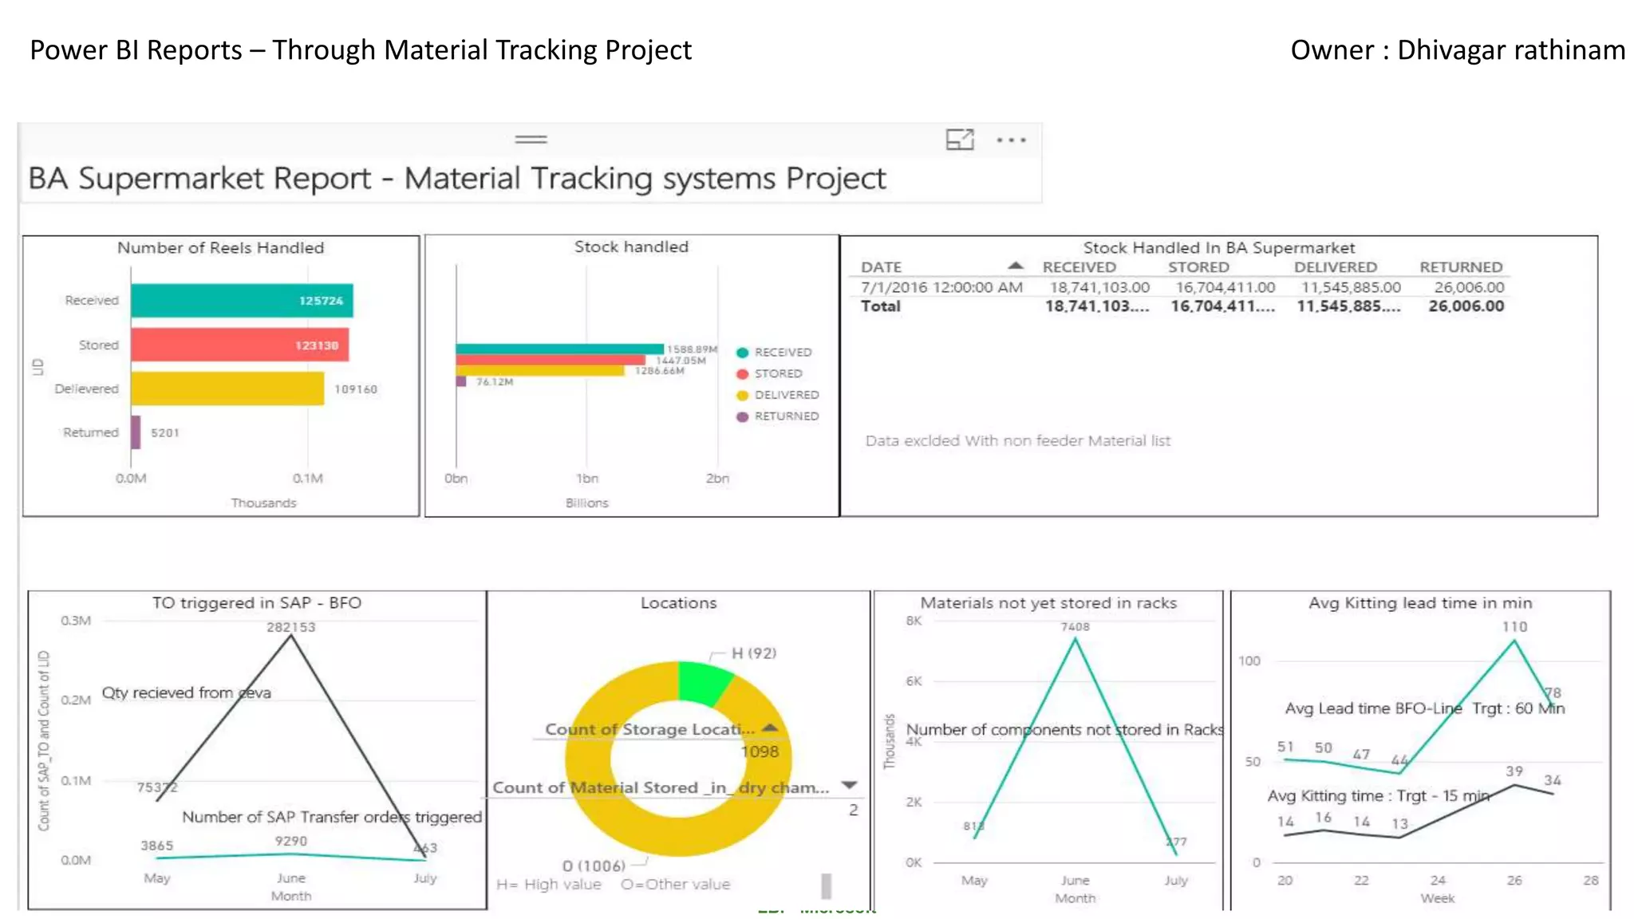Click the 110 peak lead time point
Screen dimensions: 1634x919
(1514, 641)
